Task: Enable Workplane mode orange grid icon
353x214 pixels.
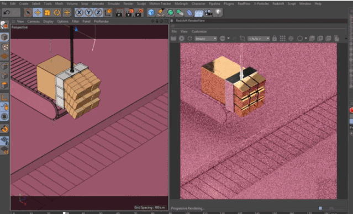Action: pyautogui.click(x=4, y=56)
